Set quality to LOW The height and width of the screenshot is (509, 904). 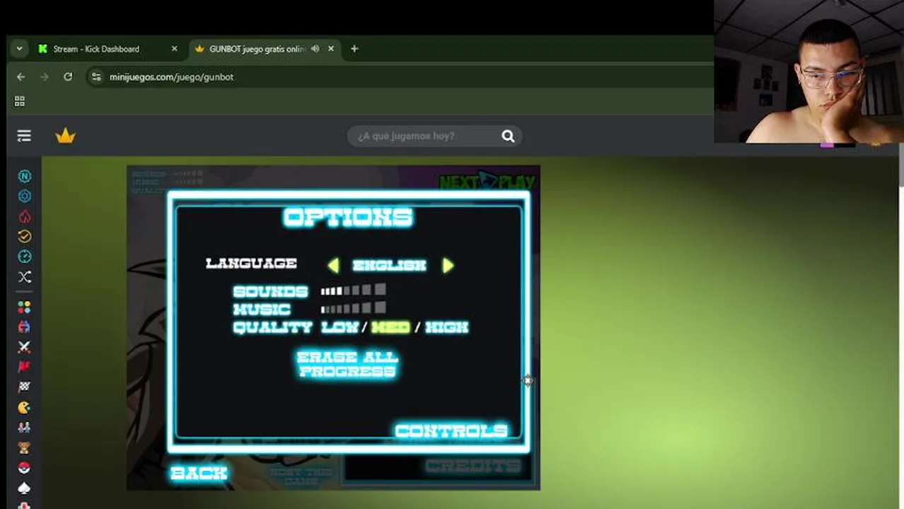pyautogui.click(x=340, y=327)
